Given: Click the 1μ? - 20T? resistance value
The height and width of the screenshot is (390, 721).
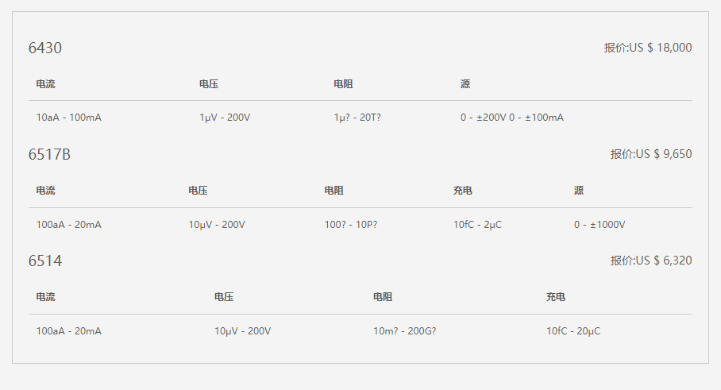Looking at the screenshot, I should 357,118.
